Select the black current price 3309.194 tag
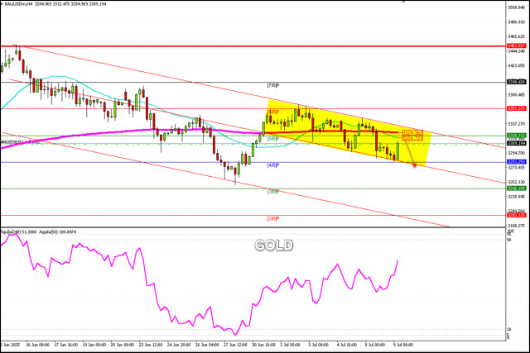This screenshot has width=530, height=353. (517, 143)
